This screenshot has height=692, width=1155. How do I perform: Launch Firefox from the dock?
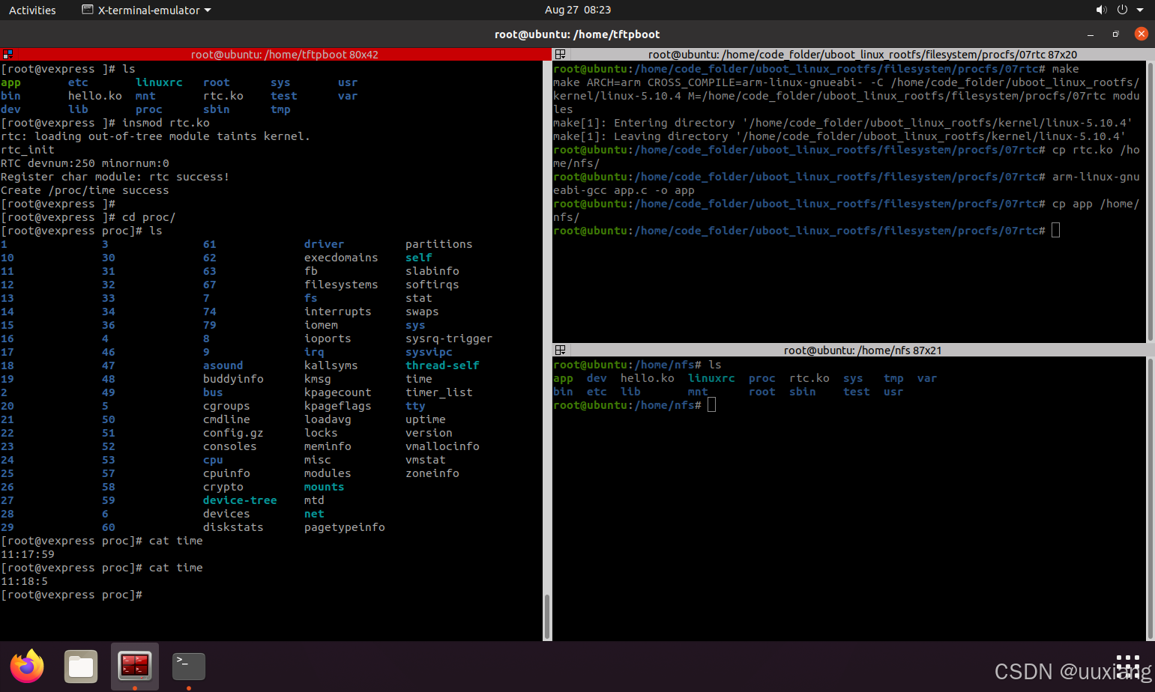(x=27, y=667)
